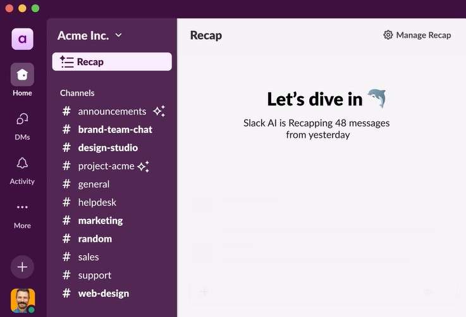Click the "Recapping 48 messages" text
Image resolution: width=466 pixels, height=317 pixels.
339,123
